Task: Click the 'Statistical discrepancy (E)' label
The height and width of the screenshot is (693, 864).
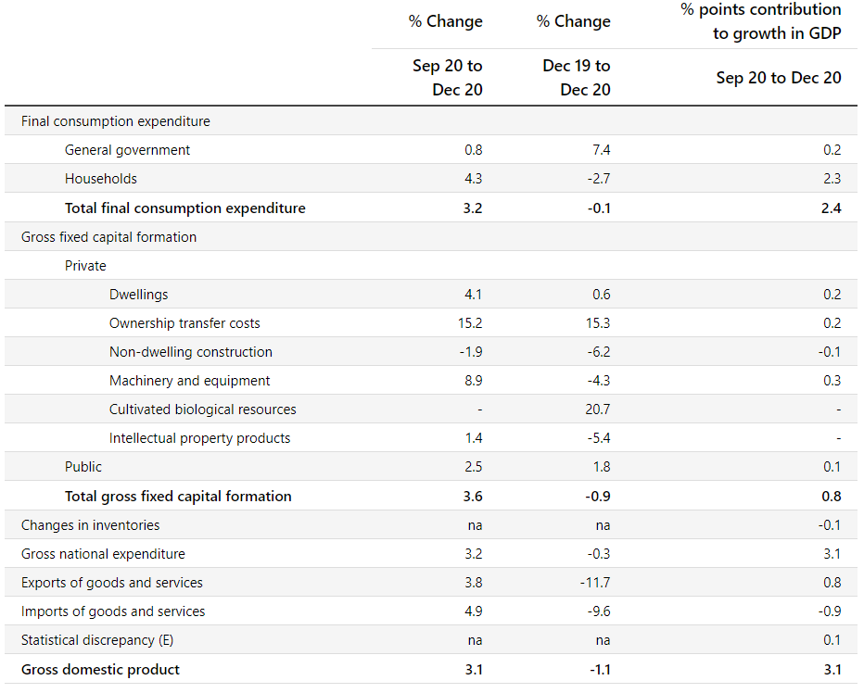Action: [x=97, y=640]
